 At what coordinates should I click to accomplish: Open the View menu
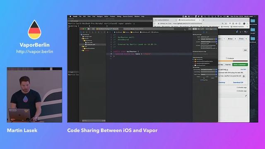point(89,17)
